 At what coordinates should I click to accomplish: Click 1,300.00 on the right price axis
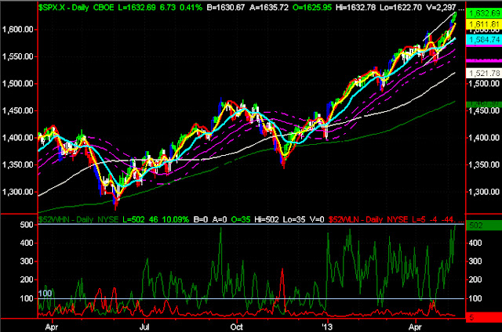point(484,192)
